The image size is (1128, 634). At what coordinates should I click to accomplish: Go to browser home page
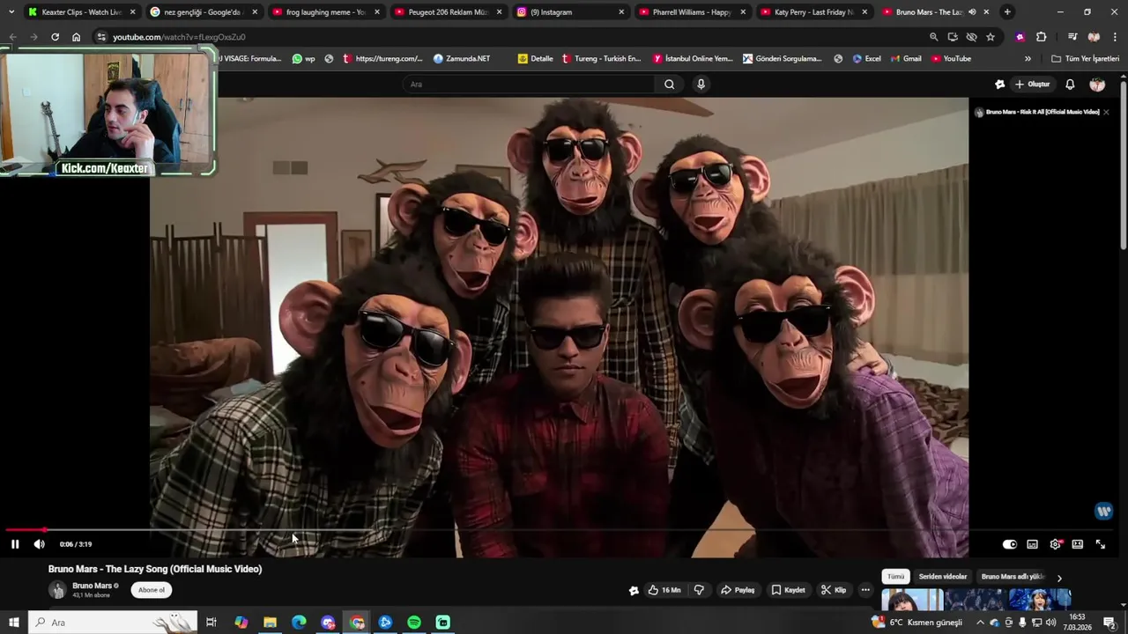pyautogui.click(x=76, y=37)
